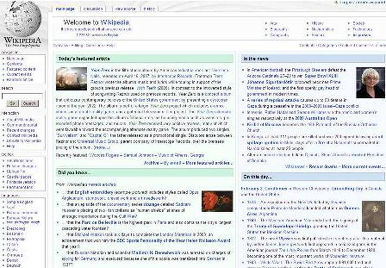Open More current events link
This screenshot has width=386, height=268.
tap(363, 167)
